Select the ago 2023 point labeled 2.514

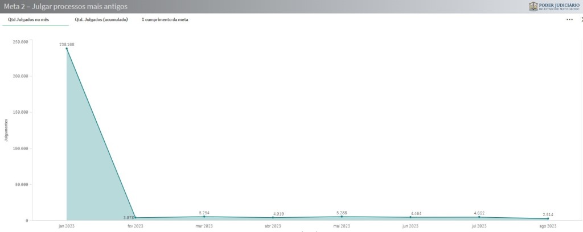[x=548, y=219]
